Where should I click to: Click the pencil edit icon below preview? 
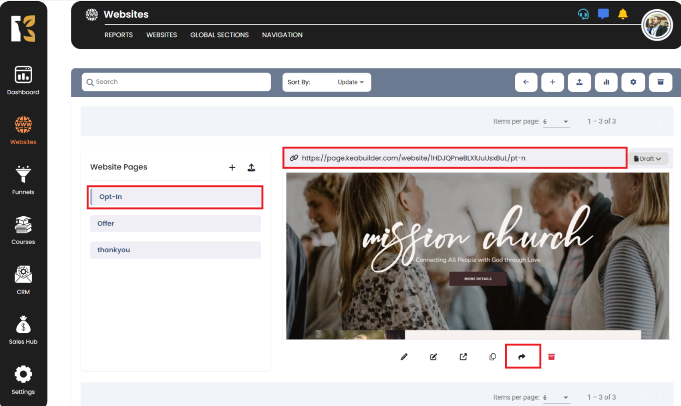[404, 357]
